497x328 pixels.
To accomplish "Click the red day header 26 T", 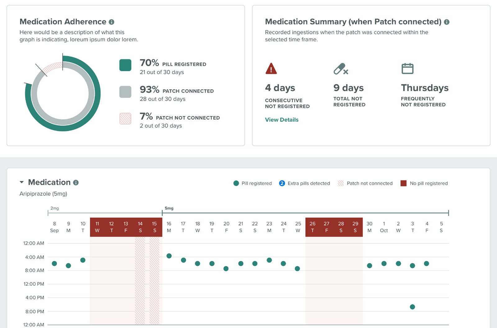I will [x=312, y=227].
